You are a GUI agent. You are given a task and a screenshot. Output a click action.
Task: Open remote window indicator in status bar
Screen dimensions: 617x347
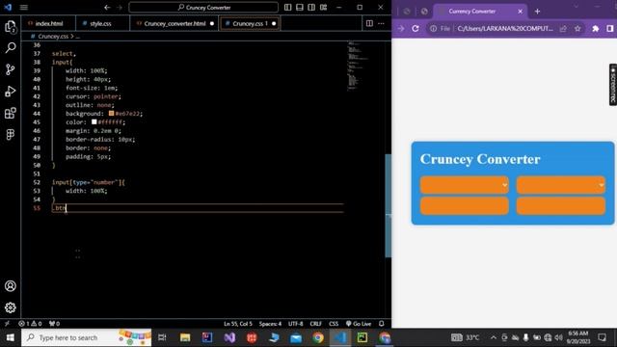(x=7, y=324)
